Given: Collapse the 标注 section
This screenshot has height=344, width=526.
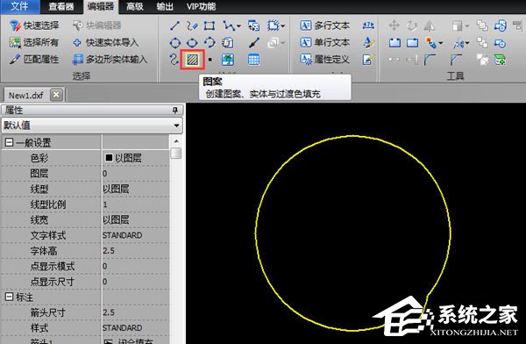Looking at the screenshot, I should (9, 297).
